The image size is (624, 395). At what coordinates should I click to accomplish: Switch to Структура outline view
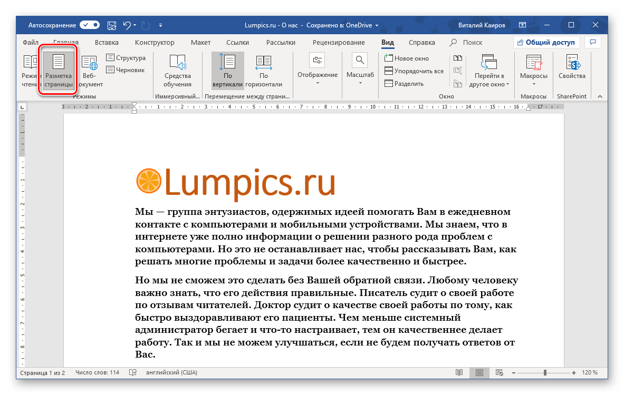tap(126, 58)
